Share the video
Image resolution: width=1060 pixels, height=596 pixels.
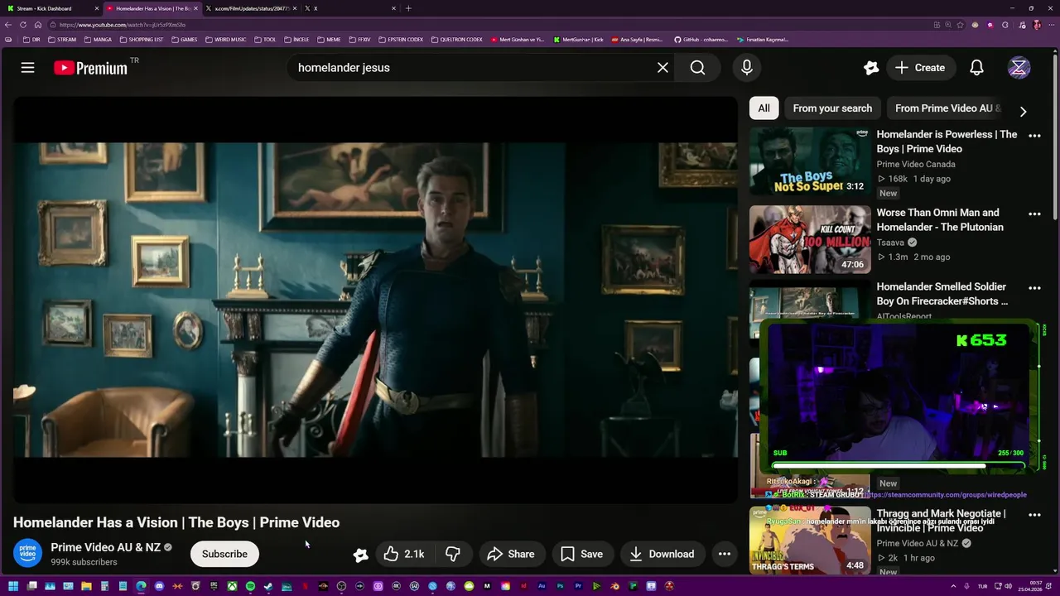point(511,554)
